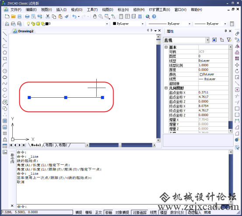Switch to the 布局1 layout tab
Viewport: 242px width, 216px height.
tap(49, 145)
